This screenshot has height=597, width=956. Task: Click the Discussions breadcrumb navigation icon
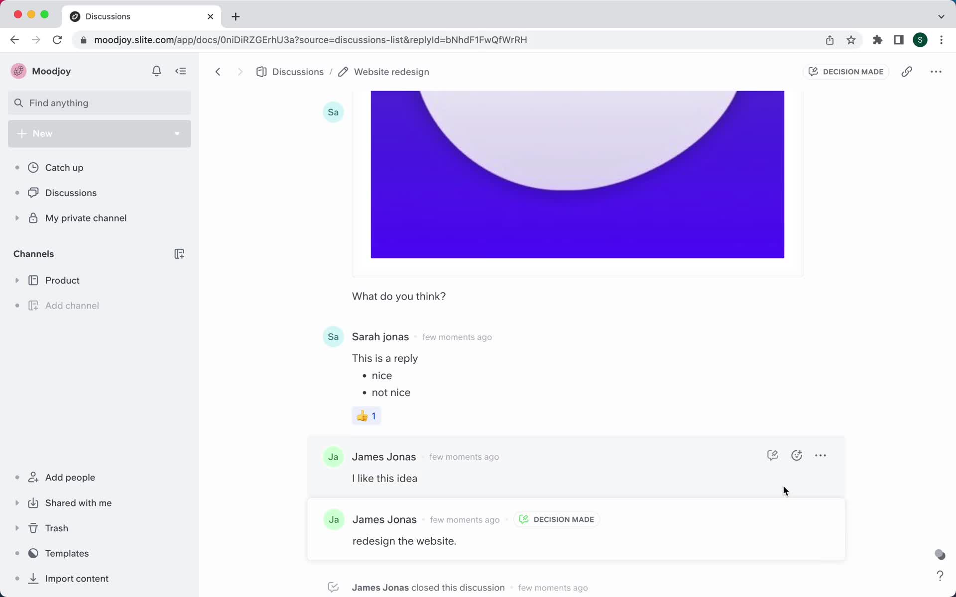[x=261, y=72]
